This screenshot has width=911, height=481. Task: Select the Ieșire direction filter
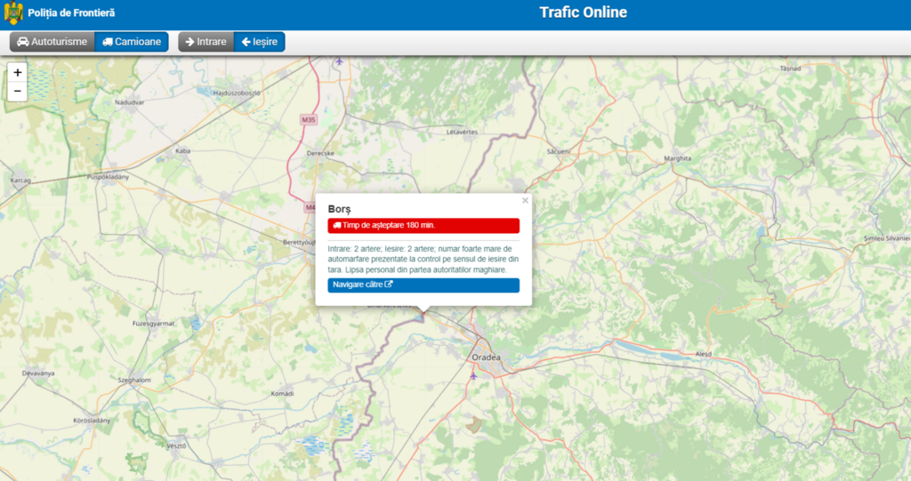pyautogui.click(x=259, y=42)
